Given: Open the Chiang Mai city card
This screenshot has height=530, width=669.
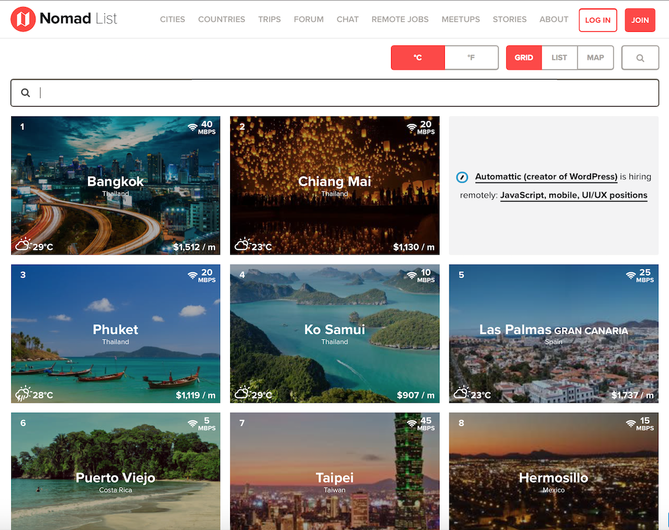Looking at the screenshot, I should tap(335, 186).
